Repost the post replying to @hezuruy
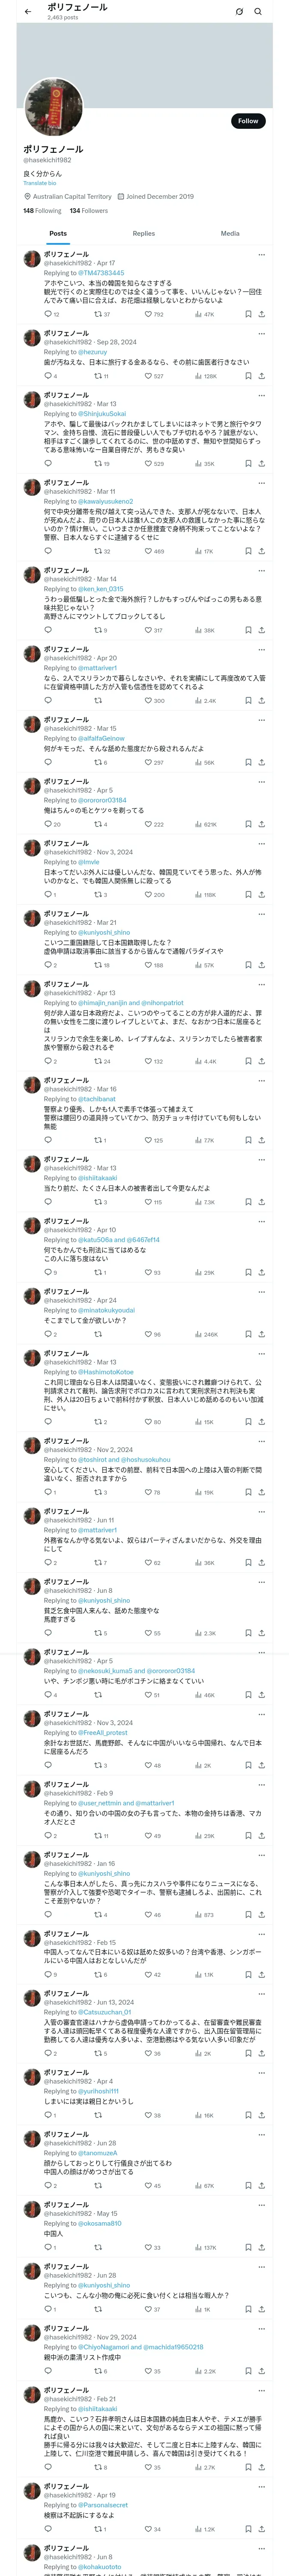 (98, 376)
